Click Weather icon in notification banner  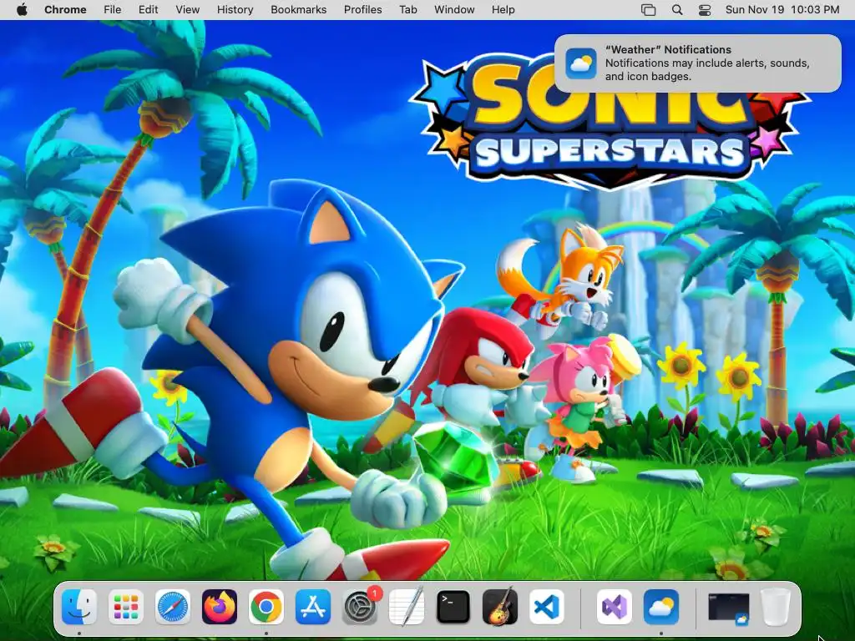[581, 63]
